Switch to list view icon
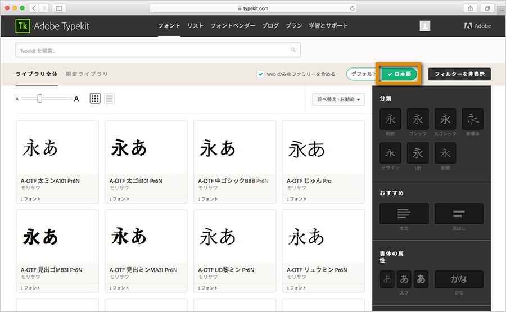 coord(109,98)
